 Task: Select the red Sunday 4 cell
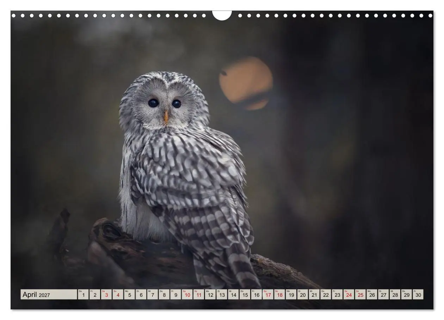coord(118,295)
